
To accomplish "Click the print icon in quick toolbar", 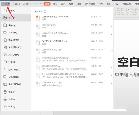I will pyautogui.click(x=24, y=4).
